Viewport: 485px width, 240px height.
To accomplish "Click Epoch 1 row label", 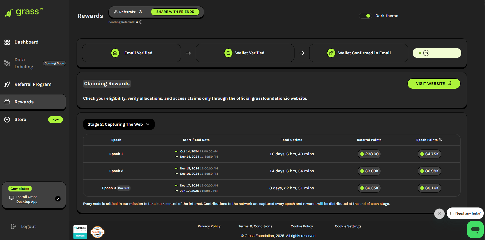I will pos(116,154).
